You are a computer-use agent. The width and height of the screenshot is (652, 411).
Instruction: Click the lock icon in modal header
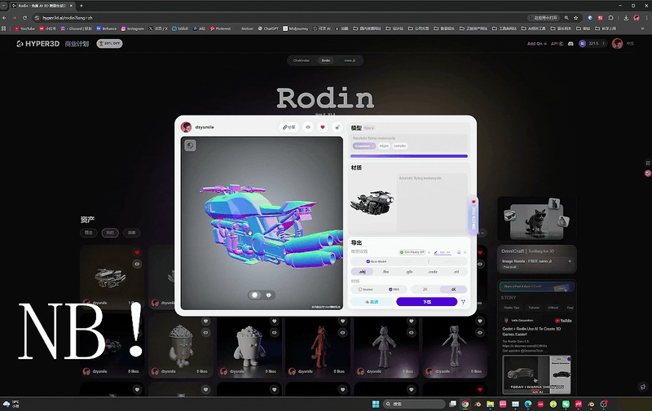(x=337, y=127)
